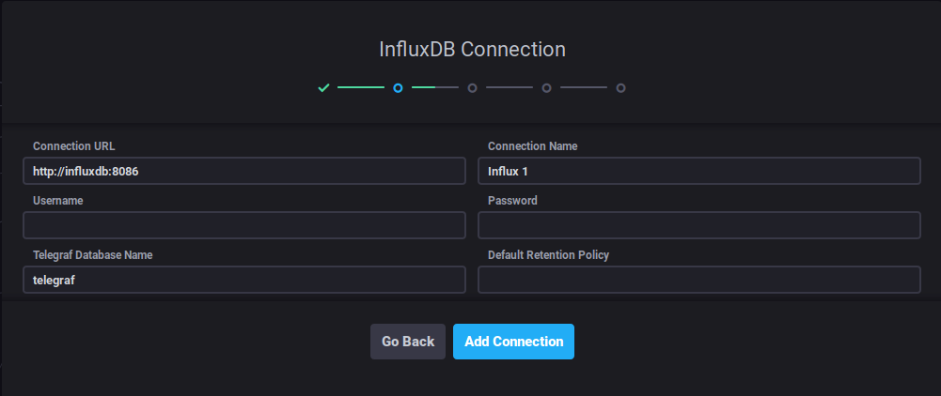Focus the empty Username field
Screen dimensions: 941x396
coord(244,225)
